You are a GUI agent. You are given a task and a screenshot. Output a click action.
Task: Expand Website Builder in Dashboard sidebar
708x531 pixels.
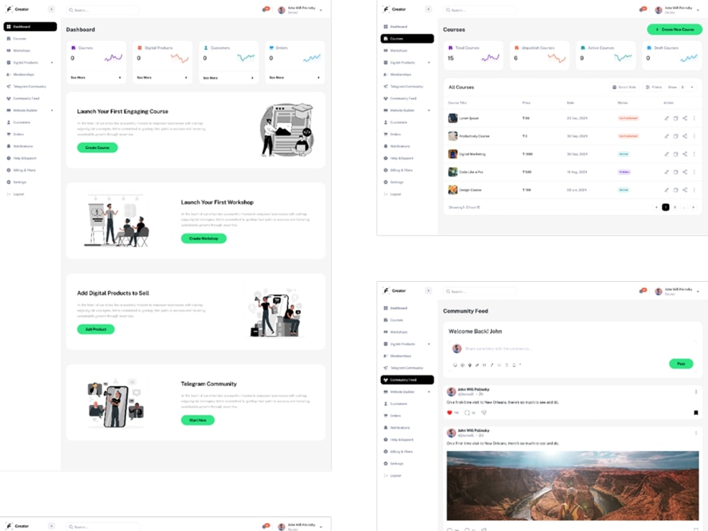coord(52,110)
